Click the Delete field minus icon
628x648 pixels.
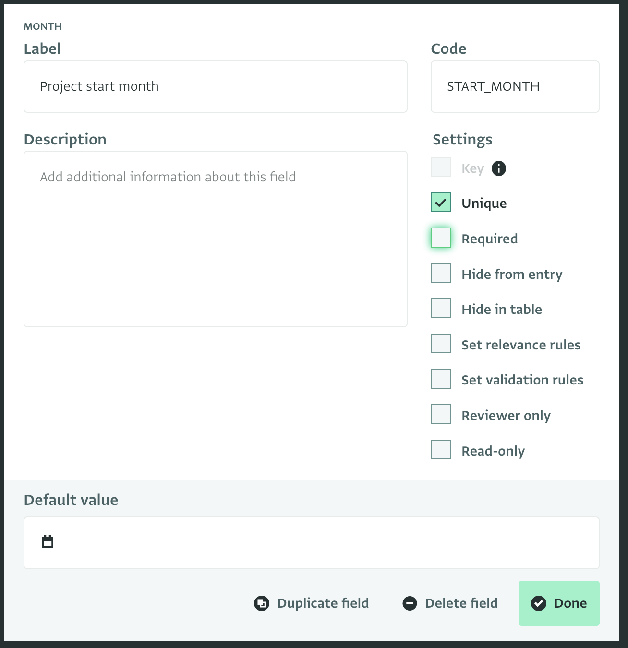click(410, 603)
